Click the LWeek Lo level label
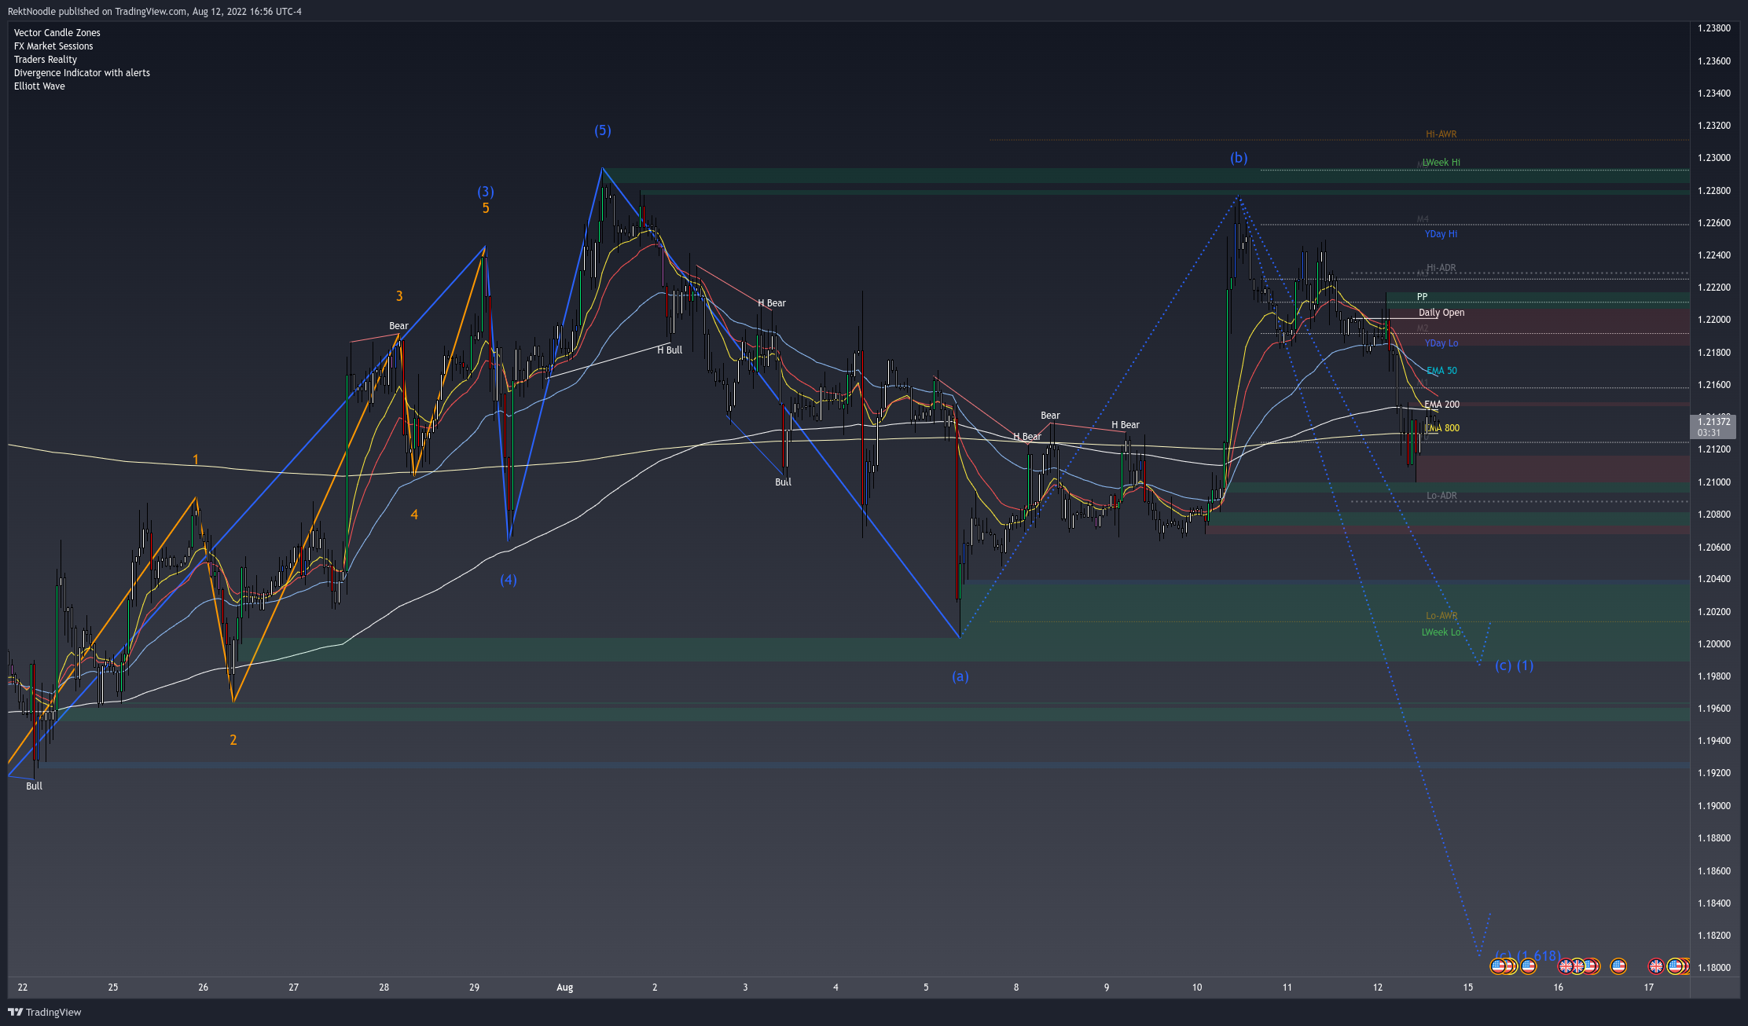1748x1026 pixels. 1441,632
